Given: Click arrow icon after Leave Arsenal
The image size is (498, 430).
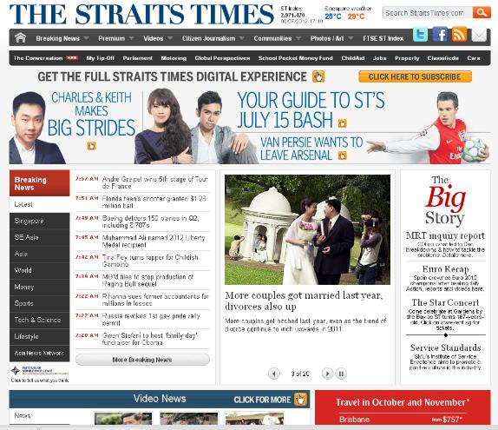Looking at the screenshot, I should 342,155.
